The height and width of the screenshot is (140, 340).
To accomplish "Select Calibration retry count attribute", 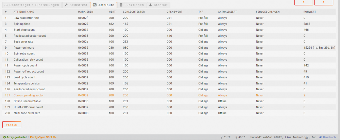I will pyautogui.click(x=28, y=60).
